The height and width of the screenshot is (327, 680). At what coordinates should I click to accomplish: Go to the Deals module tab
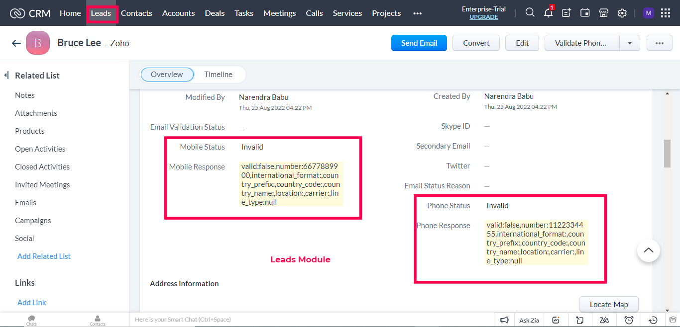pos(215,13)
